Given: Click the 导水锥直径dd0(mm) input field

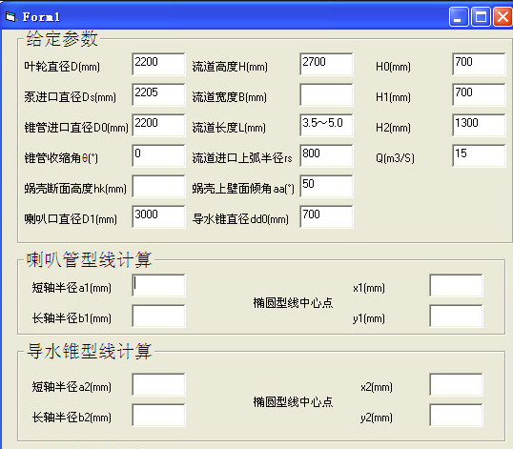Looking at the screenshot, I should [326, 216].
